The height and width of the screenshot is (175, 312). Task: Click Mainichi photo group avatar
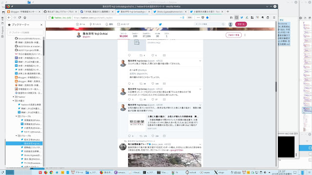tap(123, 147)
